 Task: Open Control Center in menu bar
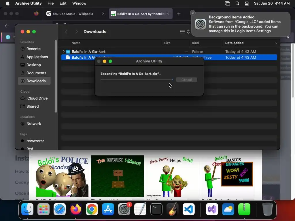pos(247,3)
